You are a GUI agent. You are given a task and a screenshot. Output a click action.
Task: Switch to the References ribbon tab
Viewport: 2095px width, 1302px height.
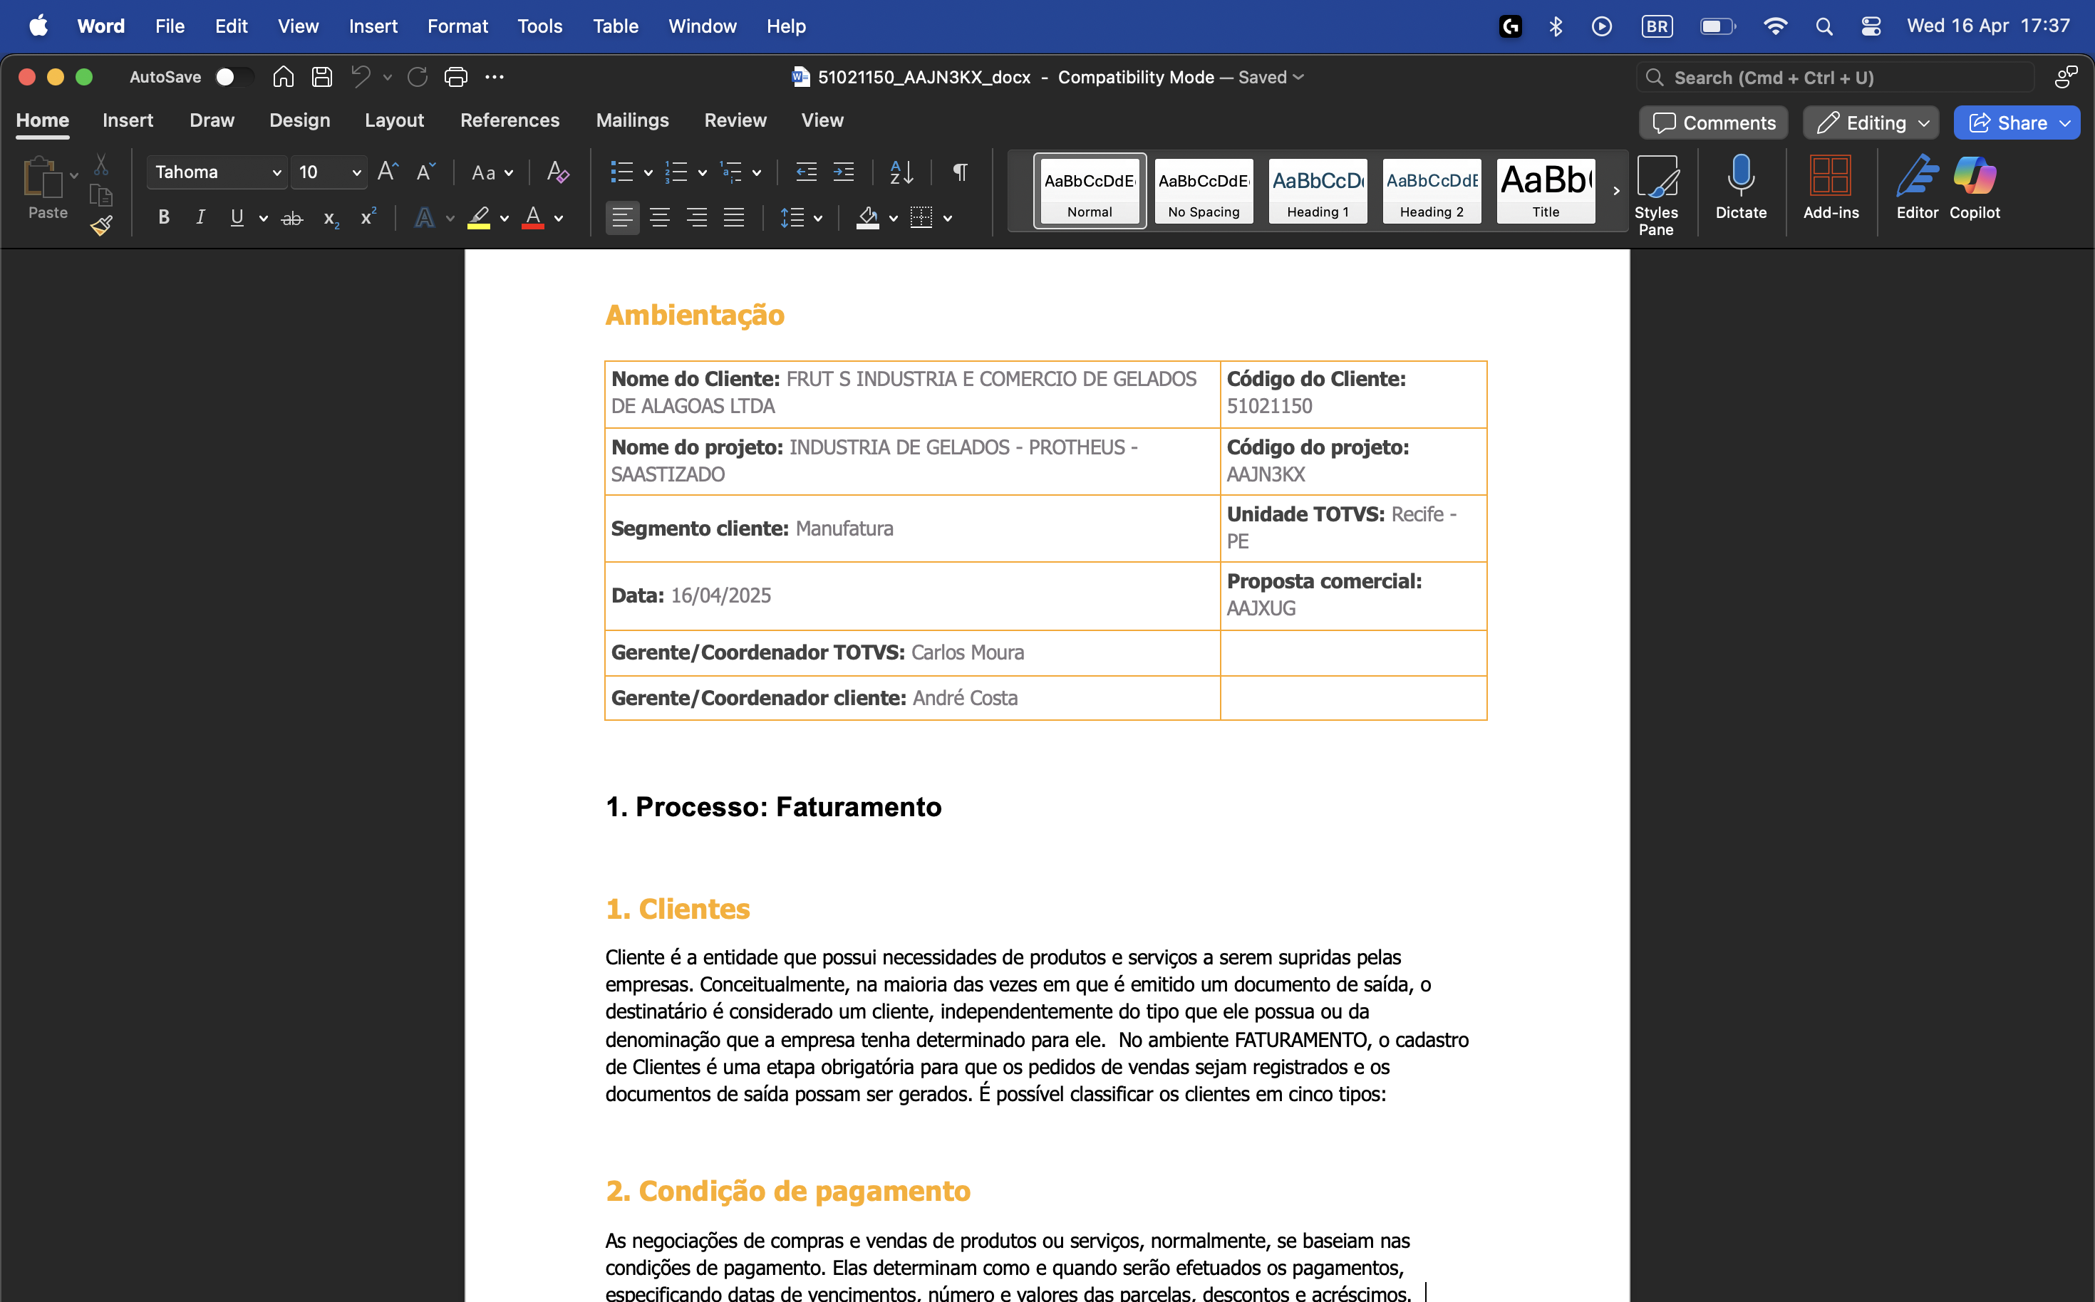510,120
